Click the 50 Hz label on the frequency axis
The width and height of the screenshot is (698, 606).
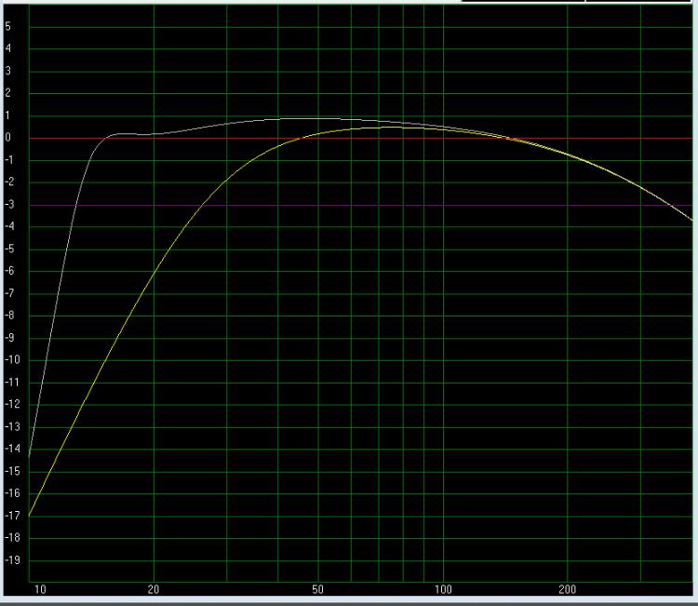pos(317,589)
